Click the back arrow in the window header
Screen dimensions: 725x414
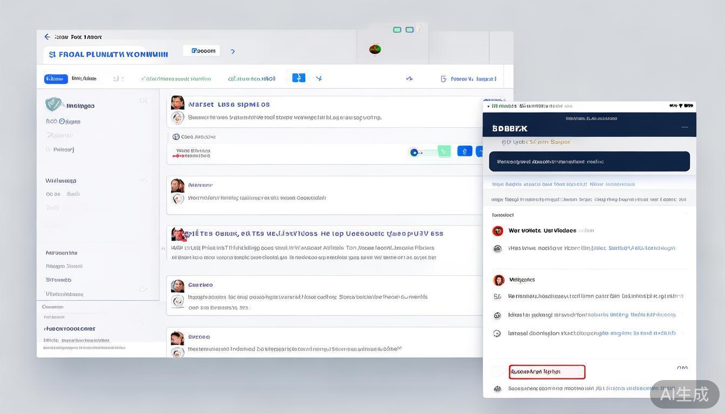pos(47,37)
